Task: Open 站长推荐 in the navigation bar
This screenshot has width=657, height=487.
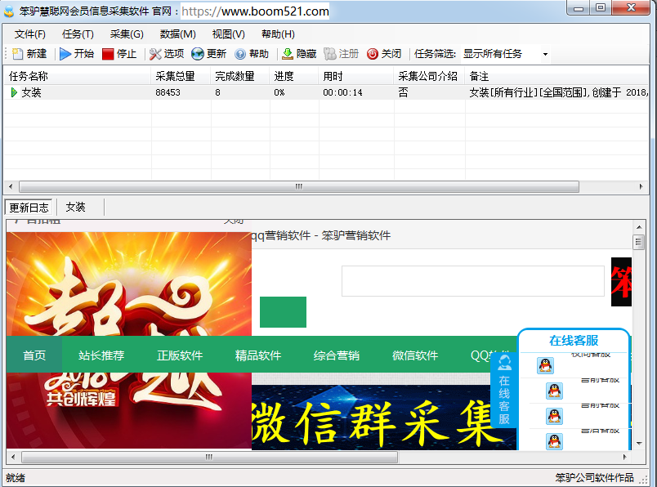Action: [101, 355]
